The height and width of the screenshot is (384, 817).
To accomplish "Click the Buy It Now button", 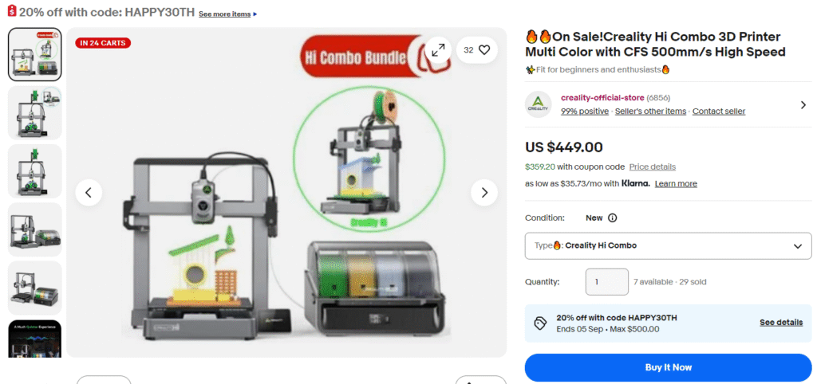I will point(668,367).
